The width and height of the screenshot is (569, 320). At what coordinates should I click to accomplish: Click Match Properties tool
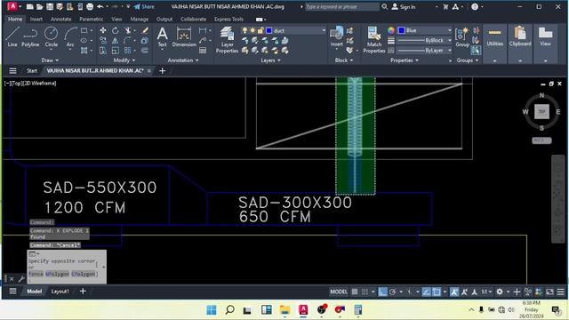click(373, 40)
